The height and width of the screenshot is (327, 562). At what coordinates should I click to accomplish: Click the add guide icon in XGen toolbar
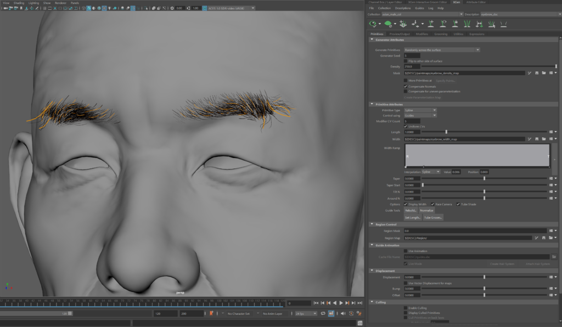point(431,24)
